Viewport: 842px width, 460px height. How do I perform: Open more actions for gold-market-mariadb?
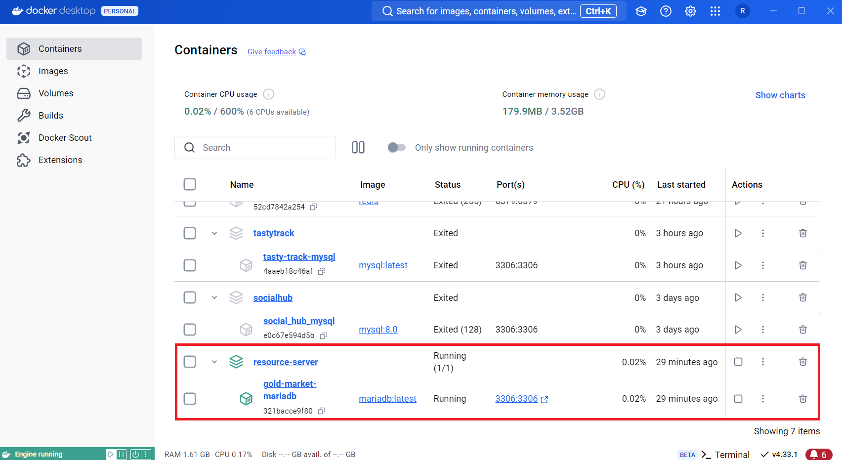pyautogui.click(x=762, y=399)
